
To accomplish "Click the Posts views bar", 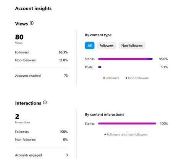I will pos(100,67).
